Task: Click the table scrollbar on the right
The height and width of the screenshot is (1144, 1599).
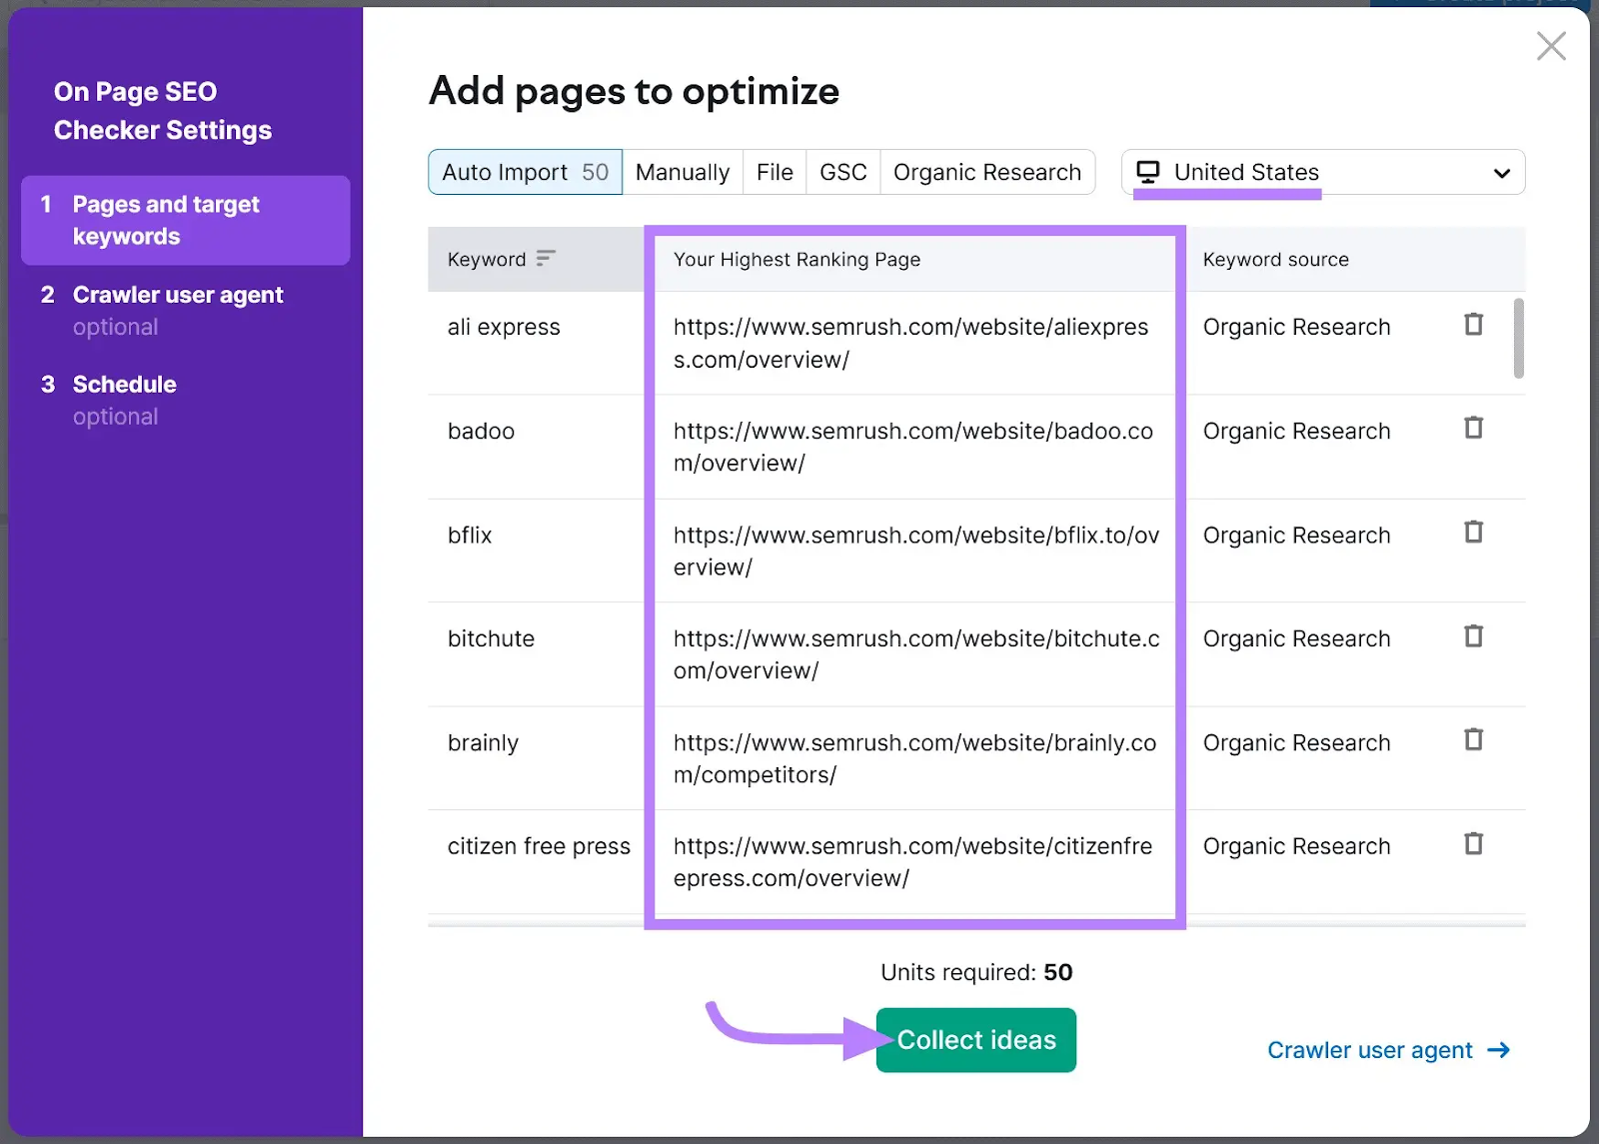Action: pos(1518,340)
